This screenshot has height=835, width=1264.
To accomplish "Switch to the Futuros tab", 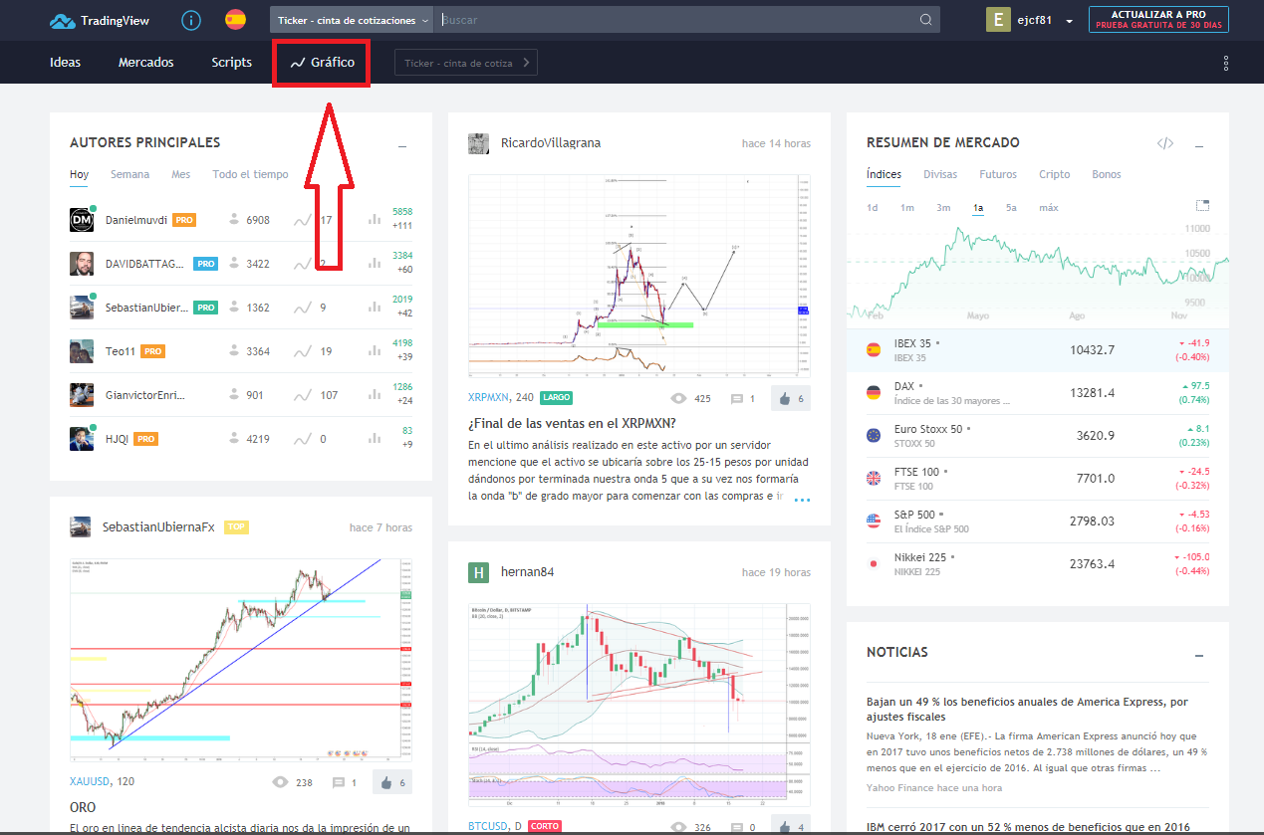I will coord(998,174).
